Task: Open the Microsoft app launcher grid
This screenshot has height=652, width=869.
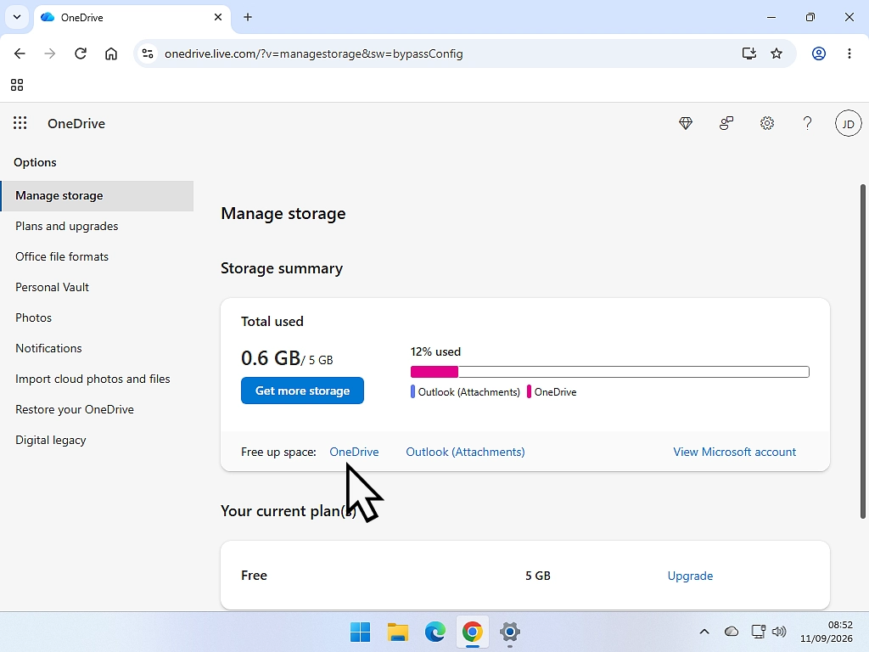Action: click(20, 123)
